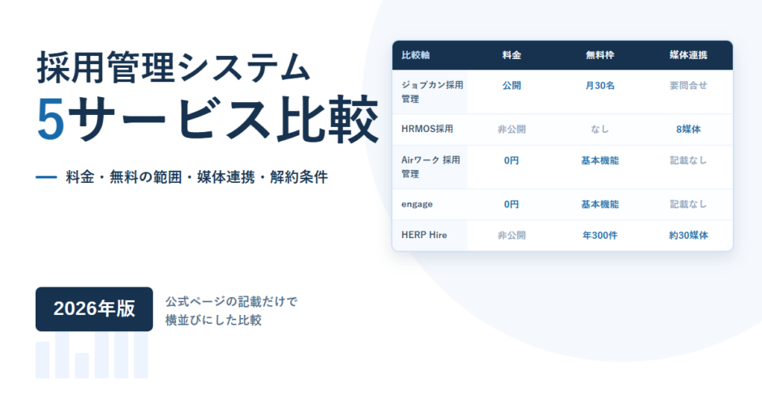762x400 pixels.
Task: Click the 2026年版 badge
Action: click(x=94, y=309)
